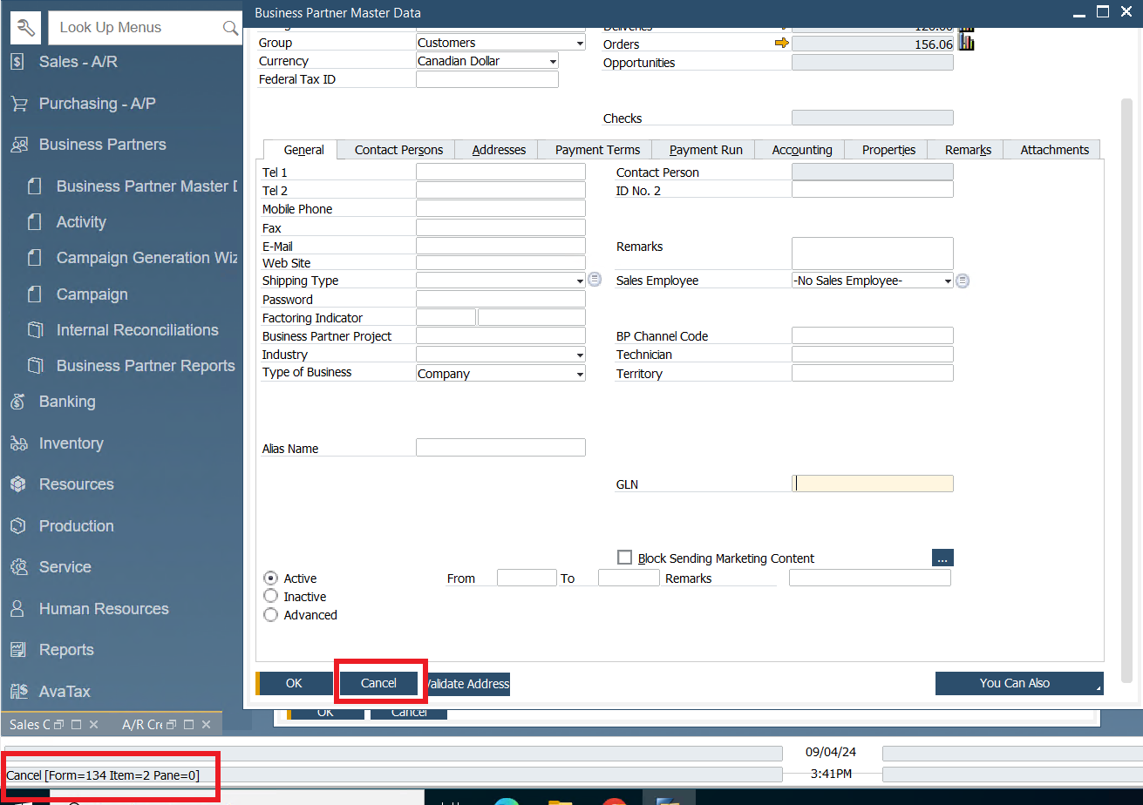Click the Business Partners module icon
Image resolution: width=1143 pixels, height=805 pixels.
pos(18,145)
